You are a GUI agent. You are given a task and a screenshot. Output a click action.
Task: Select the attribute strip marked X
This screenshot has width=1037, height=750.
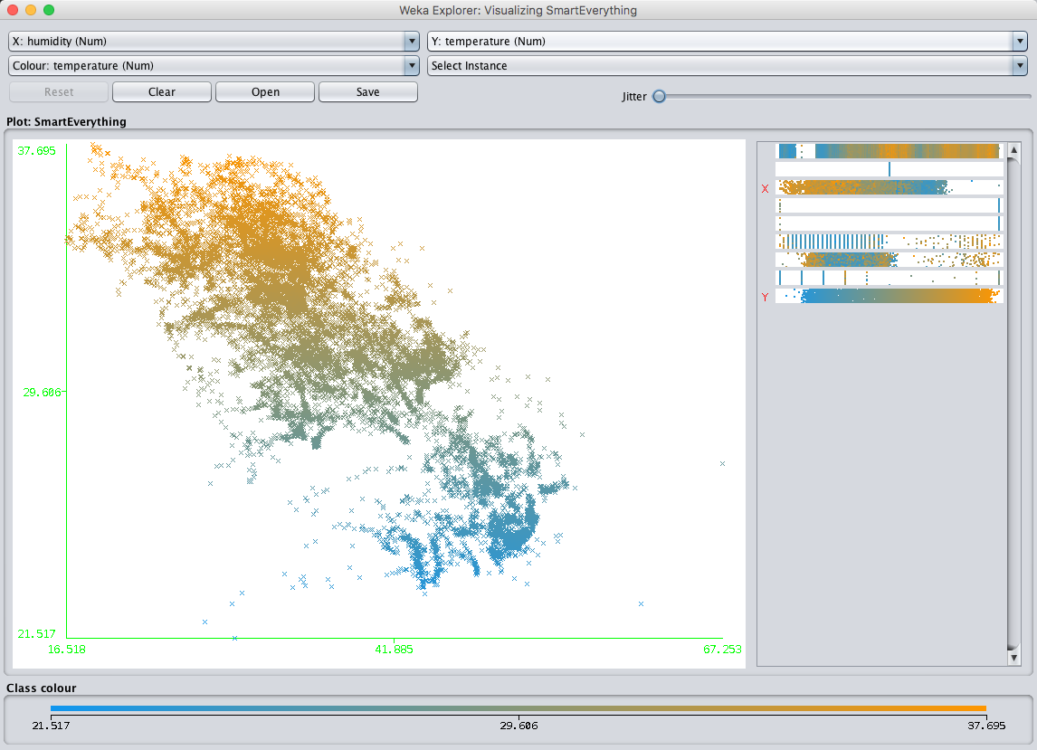[x=889, y=188]
